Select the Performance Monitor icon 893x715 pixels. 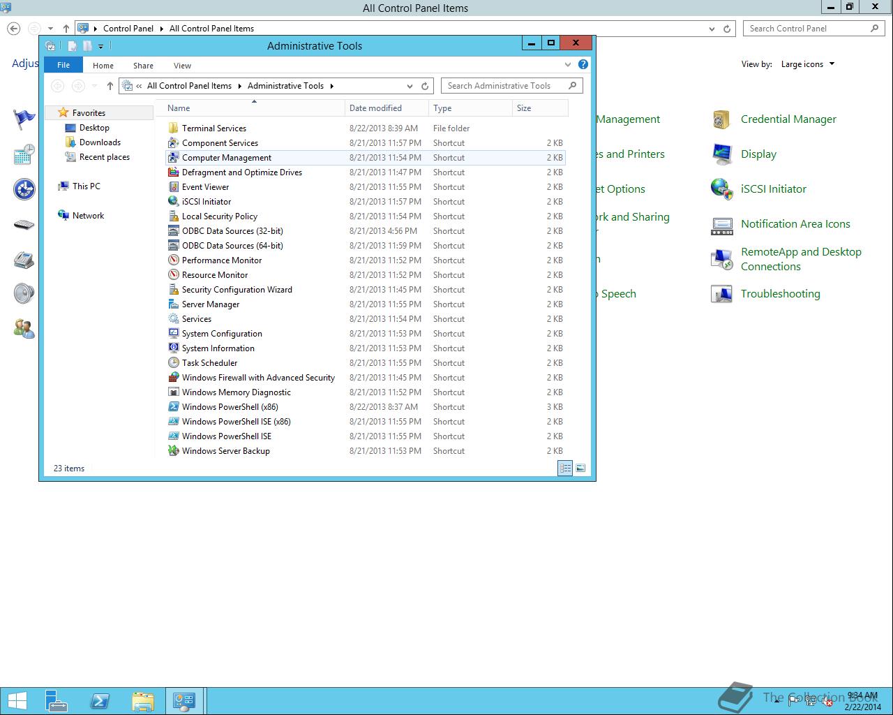pyautogui.click(x=173, y=260)
